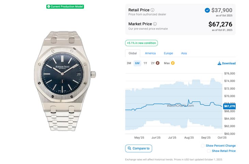249x164 pixels.
Task: Click the green Current Production Model check icon
Action: (49, 6)
